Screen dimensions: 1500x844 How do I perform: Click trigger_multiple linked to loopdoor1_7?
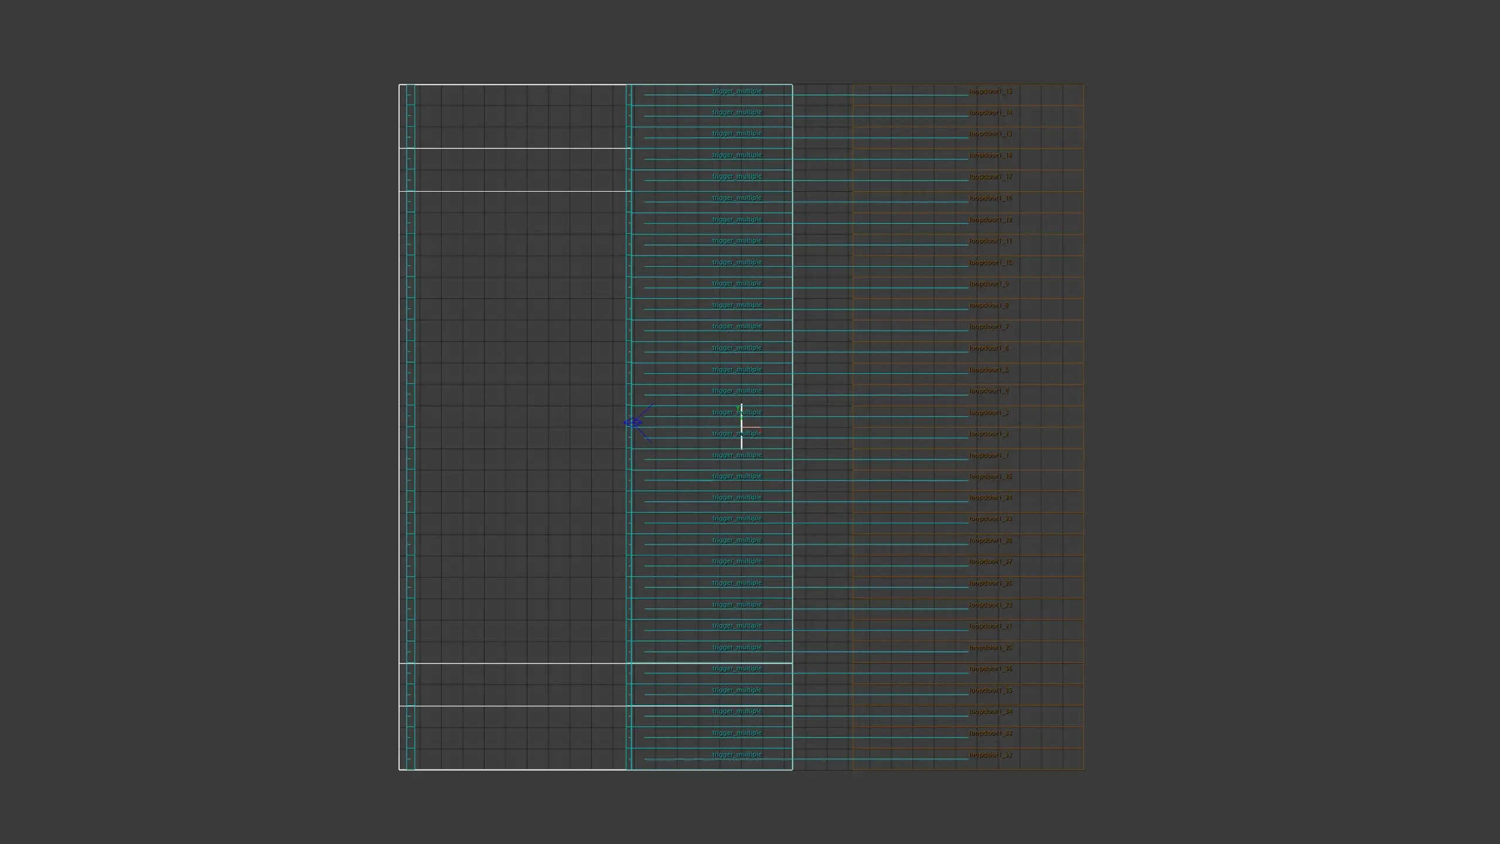click(x=737, y=326)
